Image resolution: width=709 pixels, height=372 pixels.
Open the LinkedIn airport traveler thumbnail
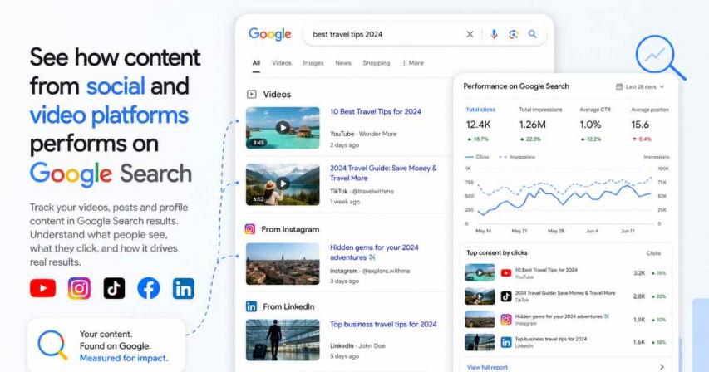pos(283,340)
